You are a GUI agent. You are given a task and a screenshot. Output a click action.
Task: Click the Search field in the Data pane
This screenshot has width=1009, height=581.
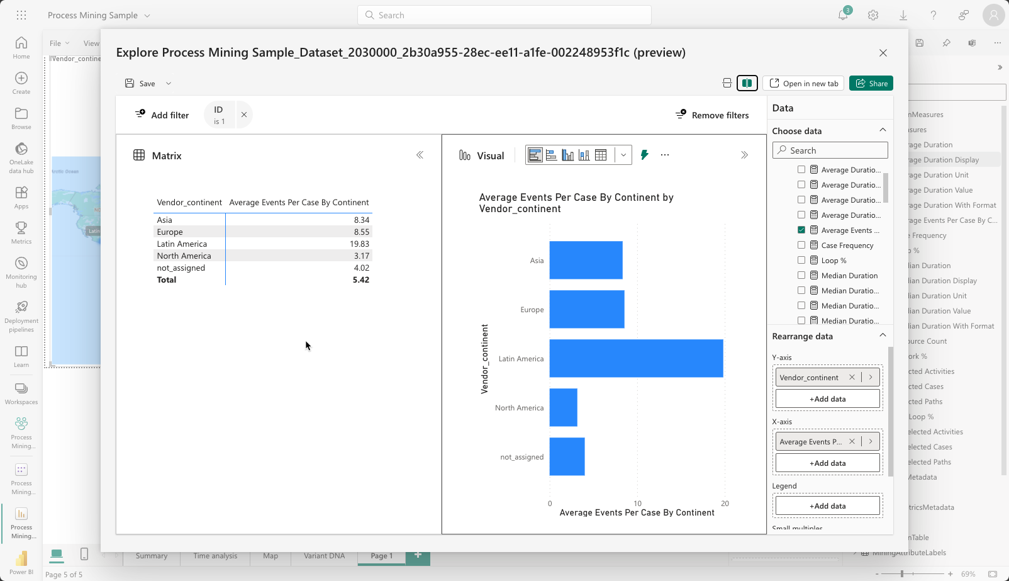tap(830, 150)
